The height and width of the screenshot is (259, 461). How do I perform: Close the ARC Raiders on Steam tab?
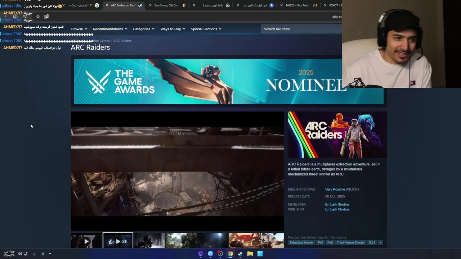click(x=107, y=5)
